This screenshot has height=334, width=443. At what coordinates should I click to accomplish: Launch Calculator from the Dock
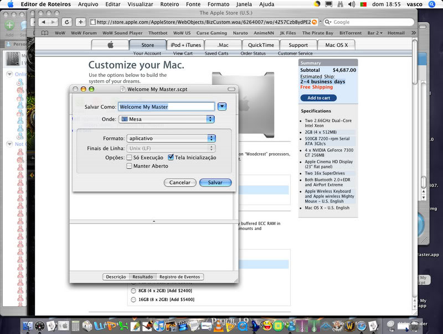tap(75, 326)
